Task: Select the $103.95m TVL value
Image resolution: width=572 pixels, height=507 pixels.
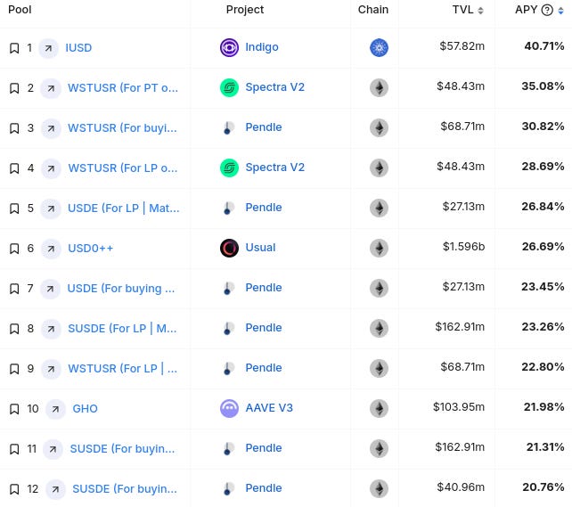Action: click(459, 407)
